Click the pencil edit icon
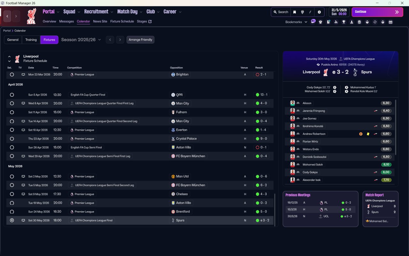The image size is (409, 256). click(x=310, y=12)
